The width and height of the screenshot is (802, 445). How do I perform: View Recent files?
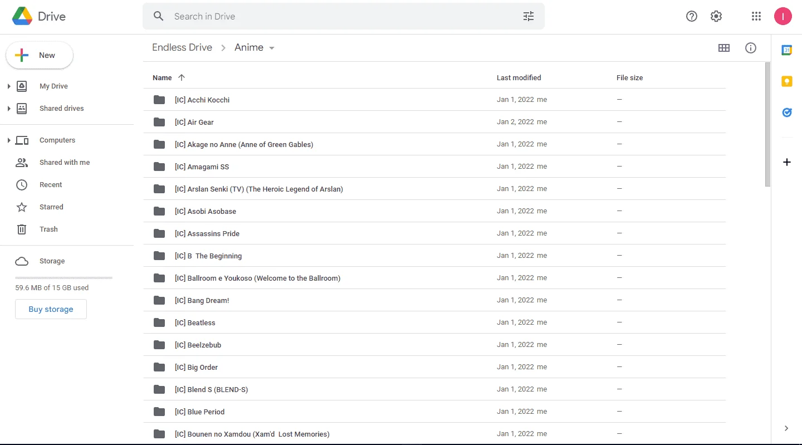(x=51, y=185)
